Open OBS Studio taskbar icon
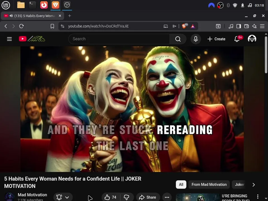The height and width of the screenshot is (201, 268). click(67, 5)
